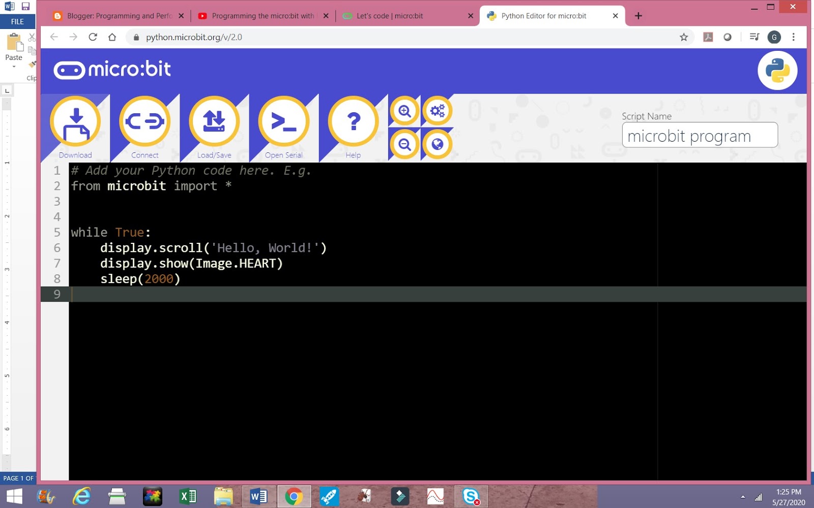Select the Connect icon to pair the micro:bit
814x508 pixels.
[144, 122]
